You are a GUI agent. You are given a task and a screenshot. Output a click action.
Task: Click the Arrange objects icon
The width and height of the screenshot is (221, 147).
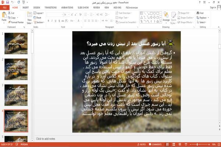pos(166,17)
